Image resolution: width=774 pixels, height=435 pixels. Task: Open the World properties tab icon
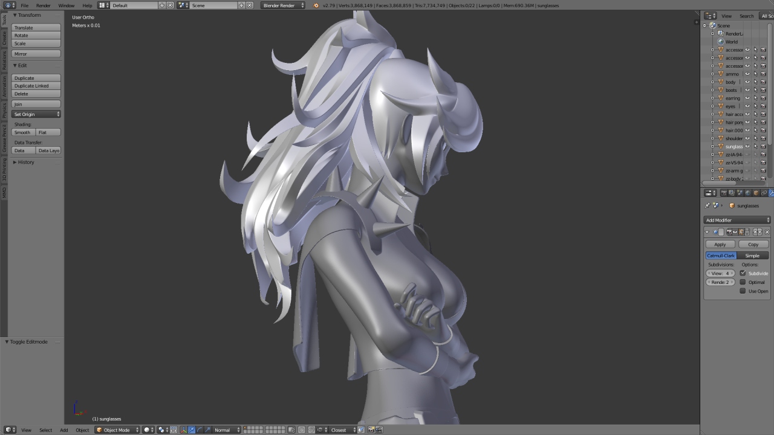coord(748,193)
